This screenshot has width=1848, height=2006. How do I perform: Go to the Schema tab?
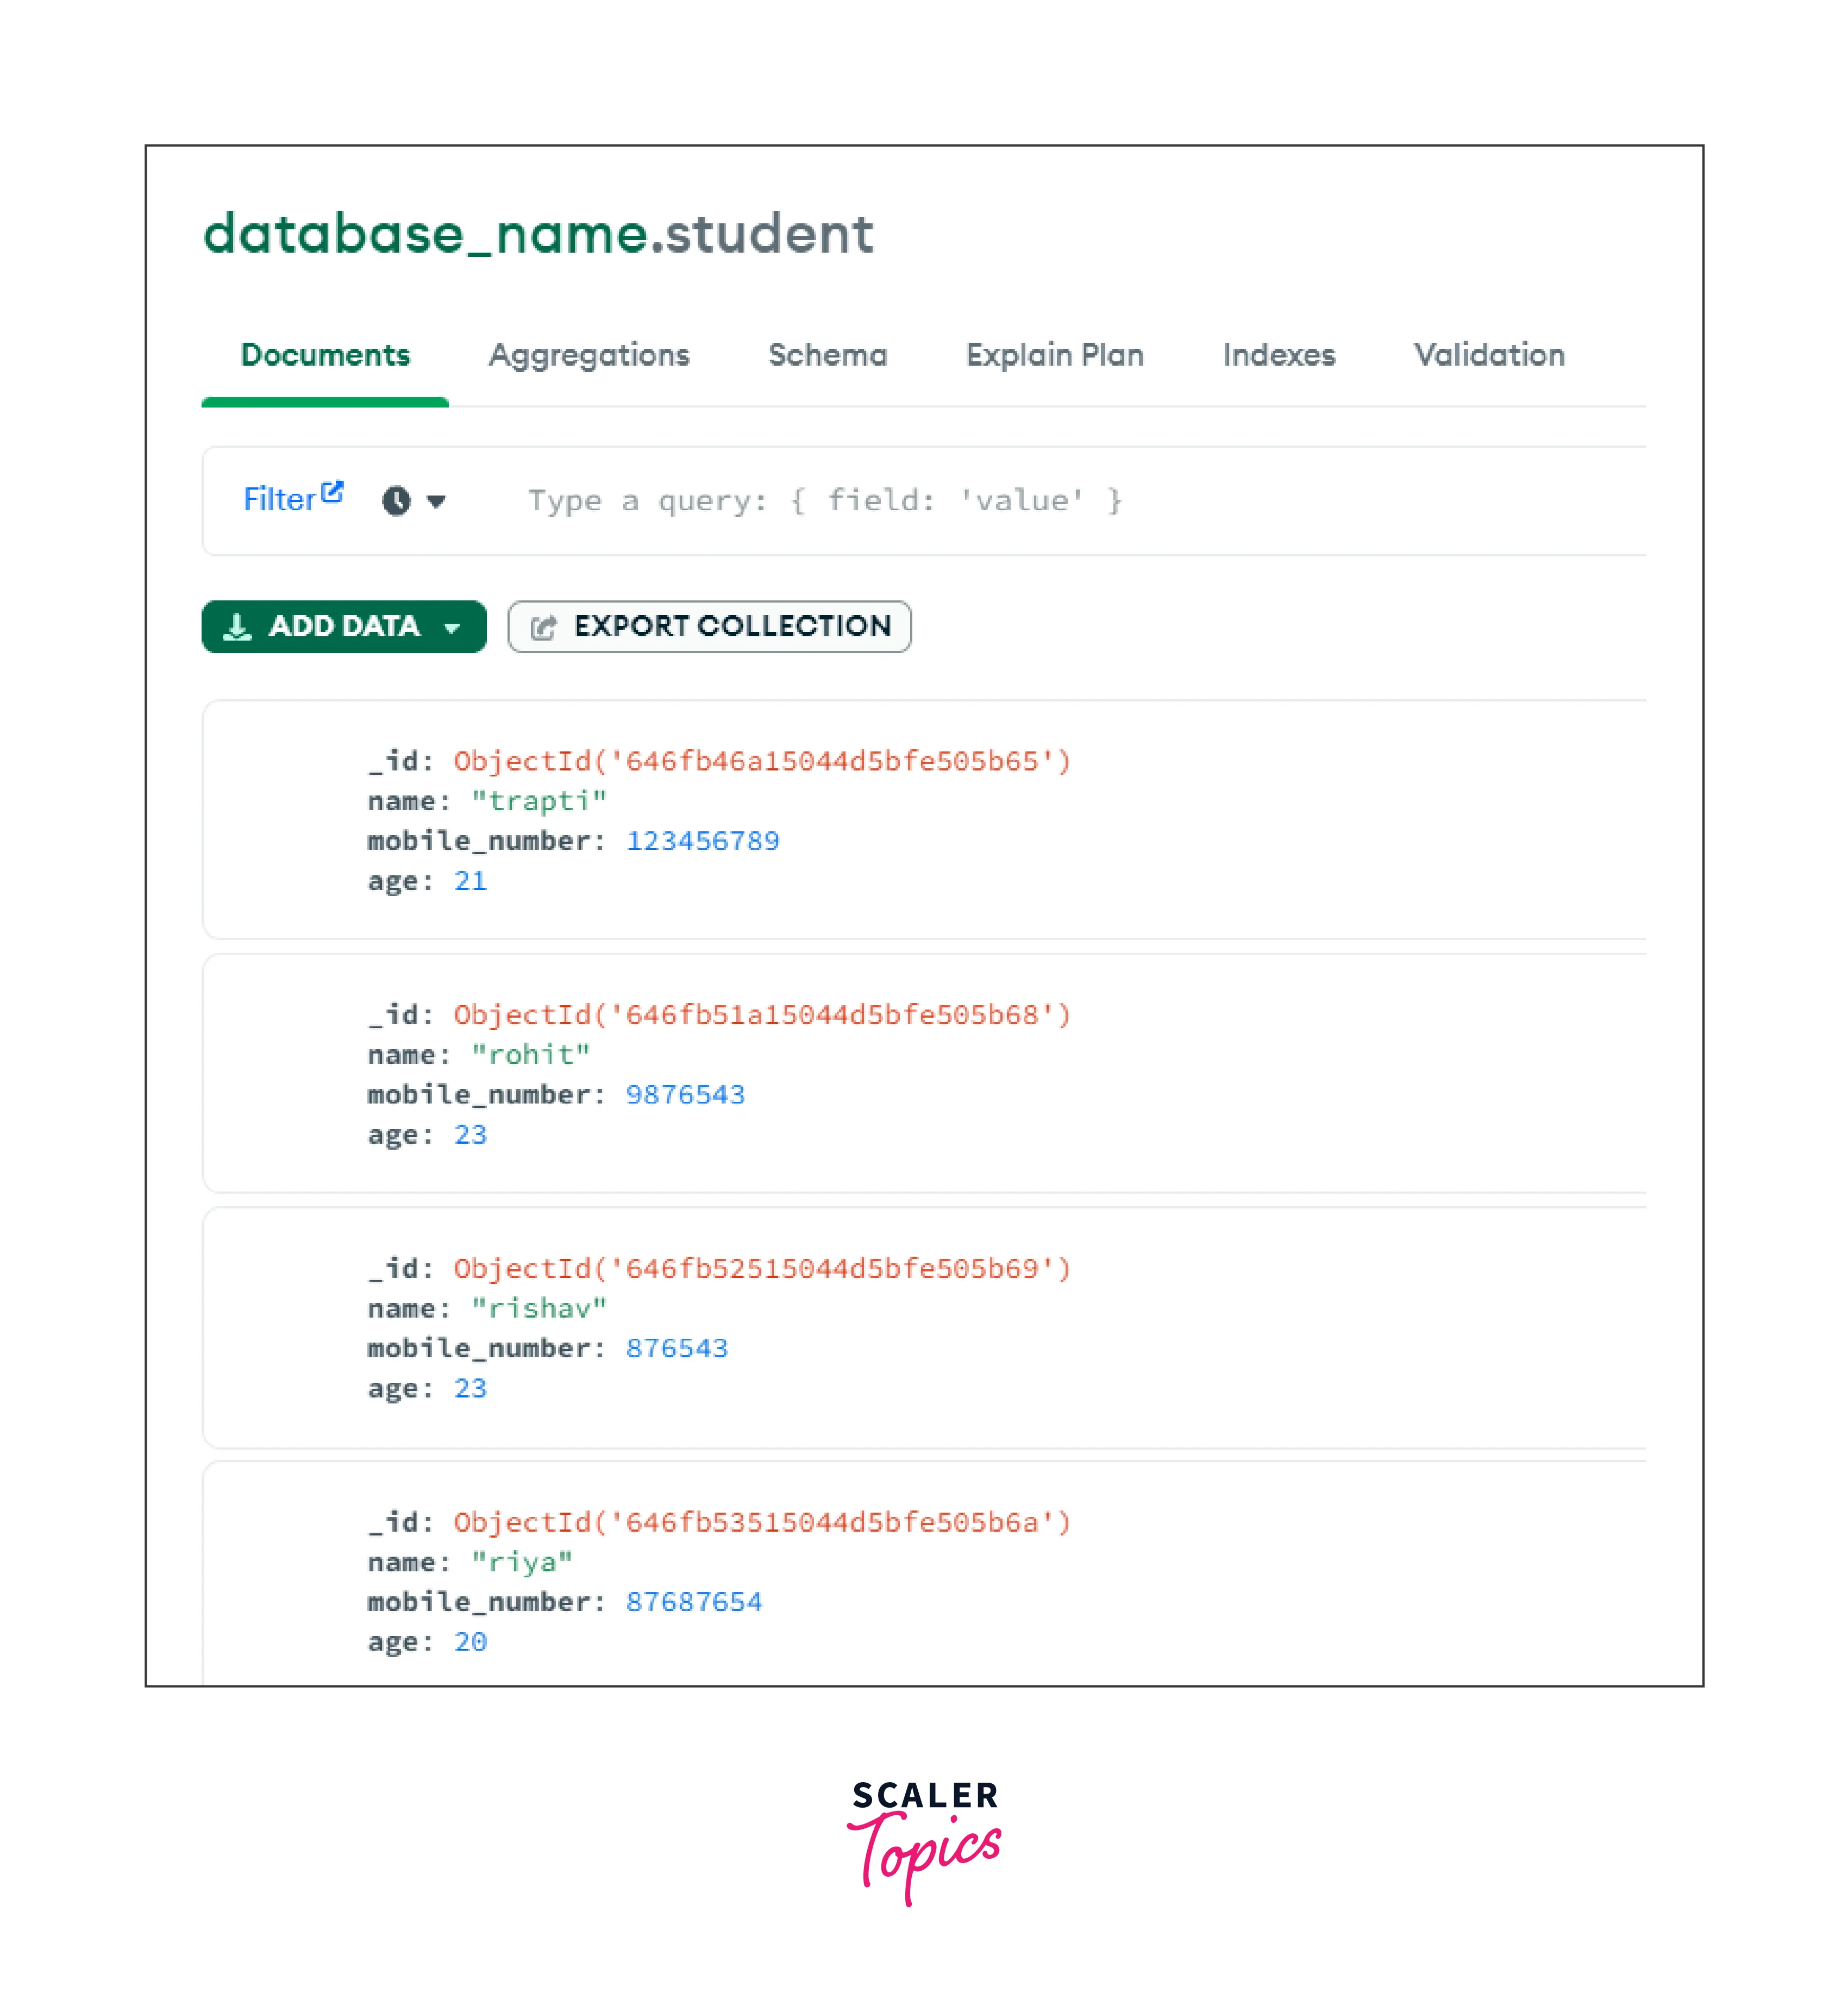pos(827,355)
